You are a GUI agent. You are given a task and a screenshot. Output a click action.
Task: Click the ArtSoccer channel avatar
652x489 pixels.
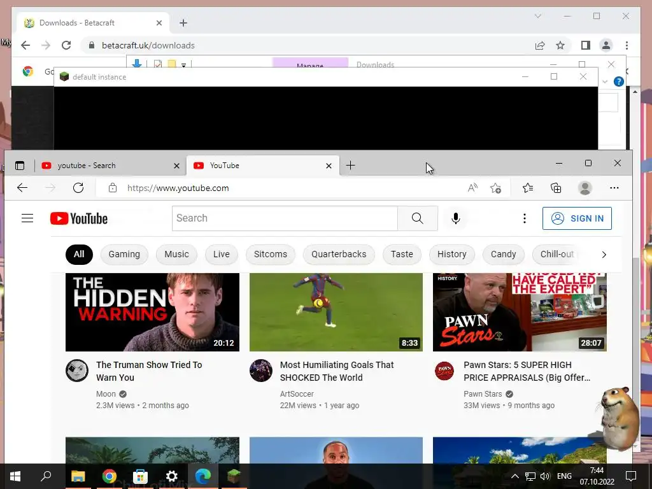260,371
